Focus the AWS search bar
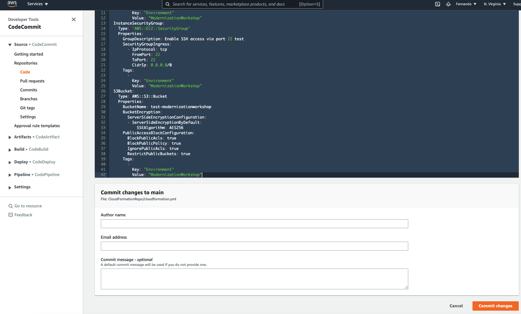Viewport: 521px width, 314px height. pos(243,4)
